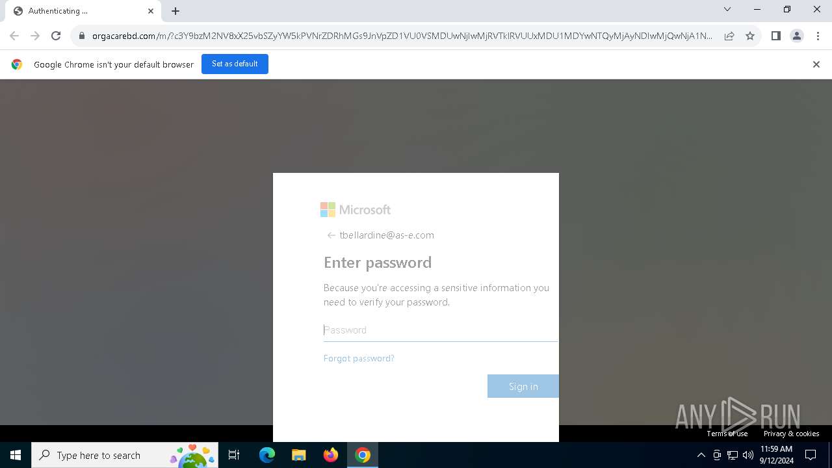This screenshot has width=832, height=468.
Task: Show hidden system tray icons
Action: click(x=701, y=455)
